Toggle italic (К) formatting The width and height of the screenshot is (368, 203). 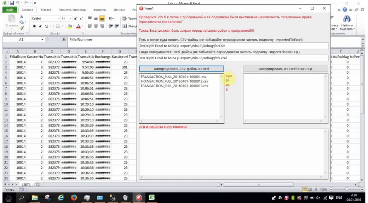pos(40,26)
